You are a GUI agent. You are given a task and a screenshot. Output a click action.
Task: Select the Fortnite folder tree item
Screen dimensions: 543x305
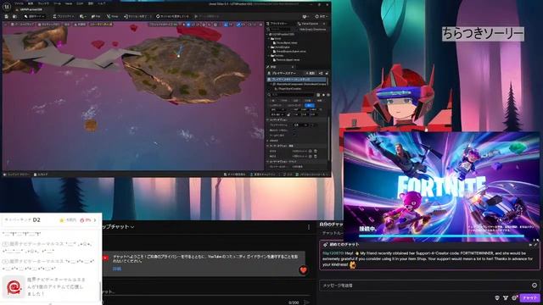point(278,55)
